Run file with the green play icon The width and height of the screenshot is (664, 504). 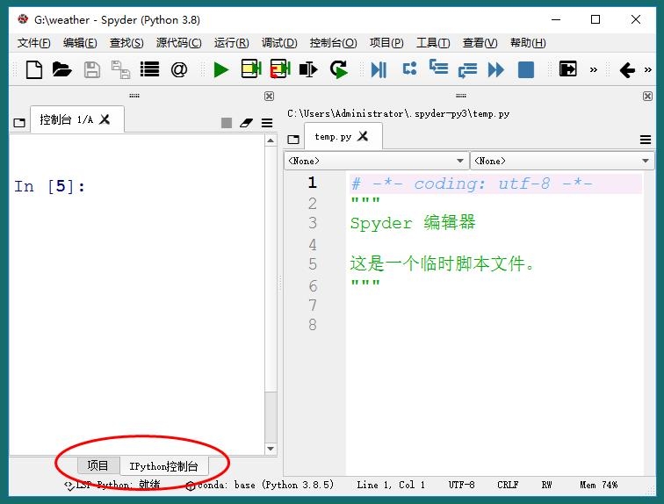coord(220,69)
